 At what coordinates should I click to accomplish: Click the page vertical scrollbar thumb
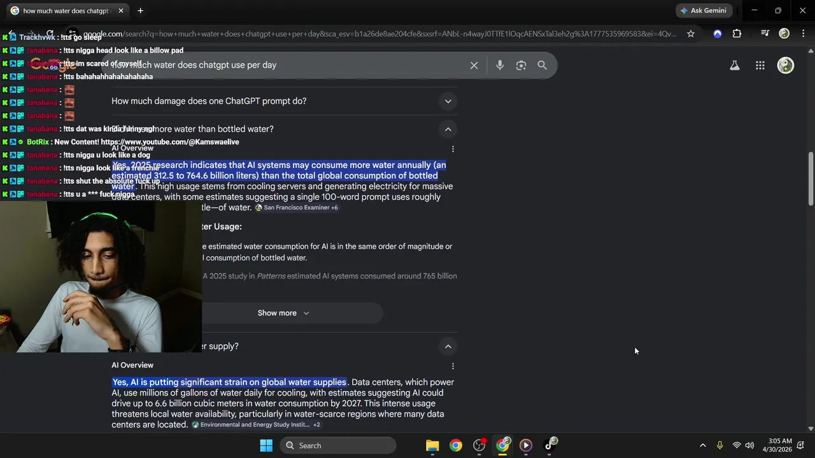pyautogui.click(x=811, y=179)
